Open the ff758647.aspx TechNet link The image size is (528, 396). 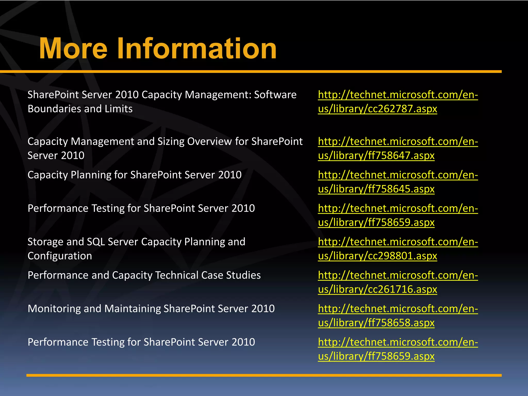(x=398, y=148)
